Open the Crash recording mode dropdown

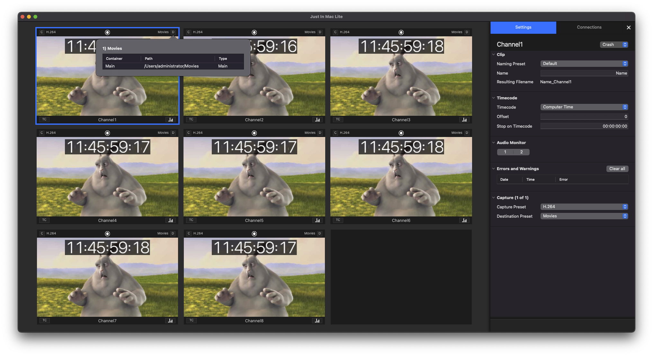tap(614, 45)
